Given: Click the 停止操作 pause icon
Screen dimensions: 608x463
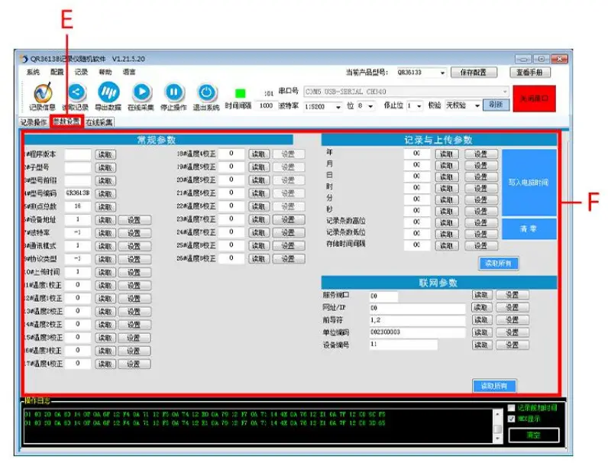Looking at the screenshot, I should tap(173, 92).
